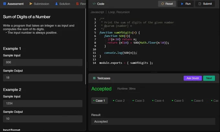Click the 'Runtime: 39ms' text
The width and height of the screenshot is (220, 132).
(x=126, y=89)
